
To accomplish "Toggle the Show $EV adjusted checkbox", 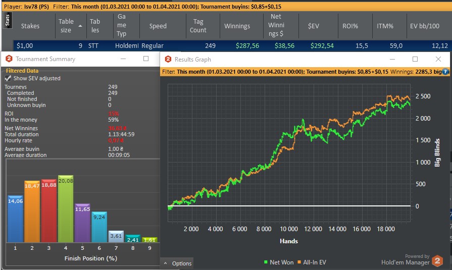I will point(8,78).
